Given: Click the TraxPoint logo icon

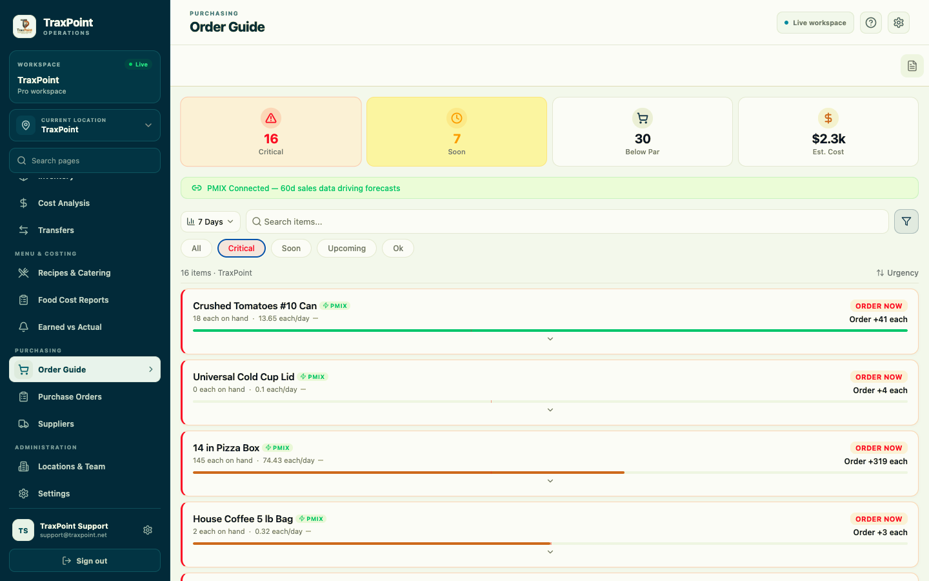Looking at the screenshot, I should (x=25, y=26).
